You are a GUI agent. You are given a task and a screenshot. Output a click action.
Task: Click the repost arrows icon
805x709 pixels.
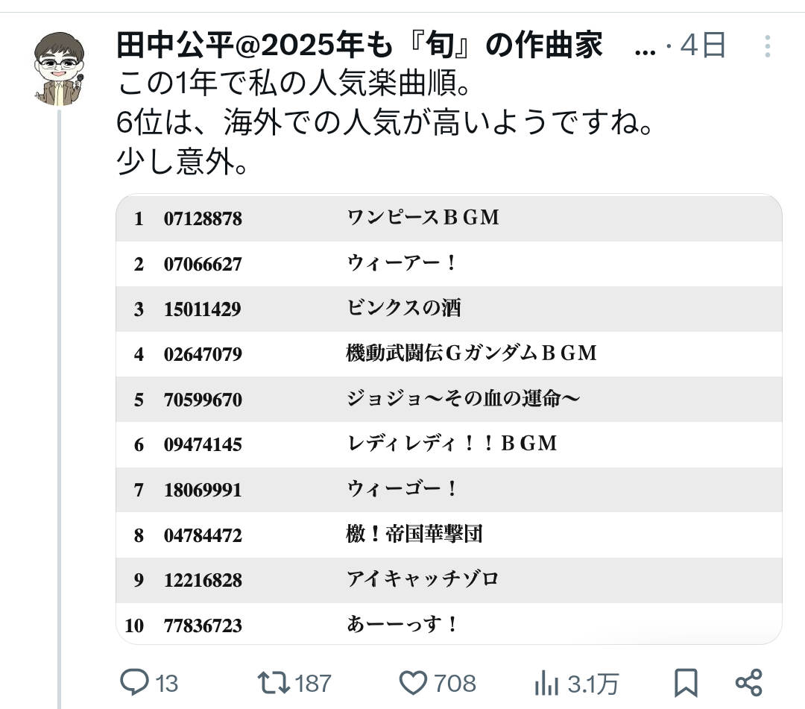pyautogui.click(x=273, y=683)
